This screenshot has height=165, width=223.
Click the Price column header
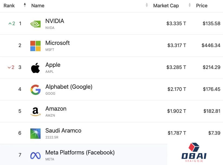point(202,6)
